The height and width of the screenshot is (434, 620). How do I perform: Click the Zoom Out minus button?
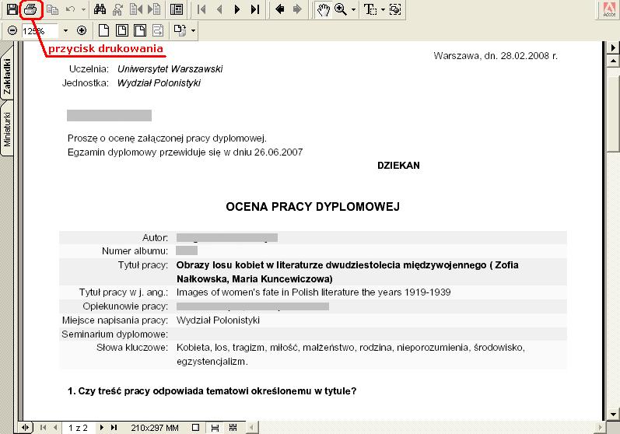[x=12, y=30]
